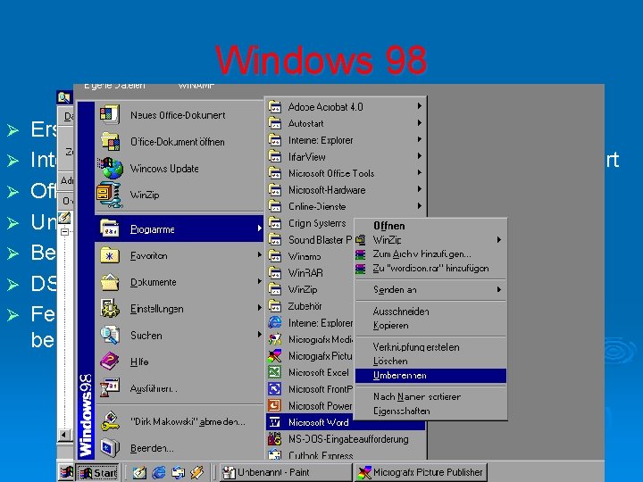The image size is (643, 482).
Task: Click the Microsoft Excel icon
Action: pos(275,372)
